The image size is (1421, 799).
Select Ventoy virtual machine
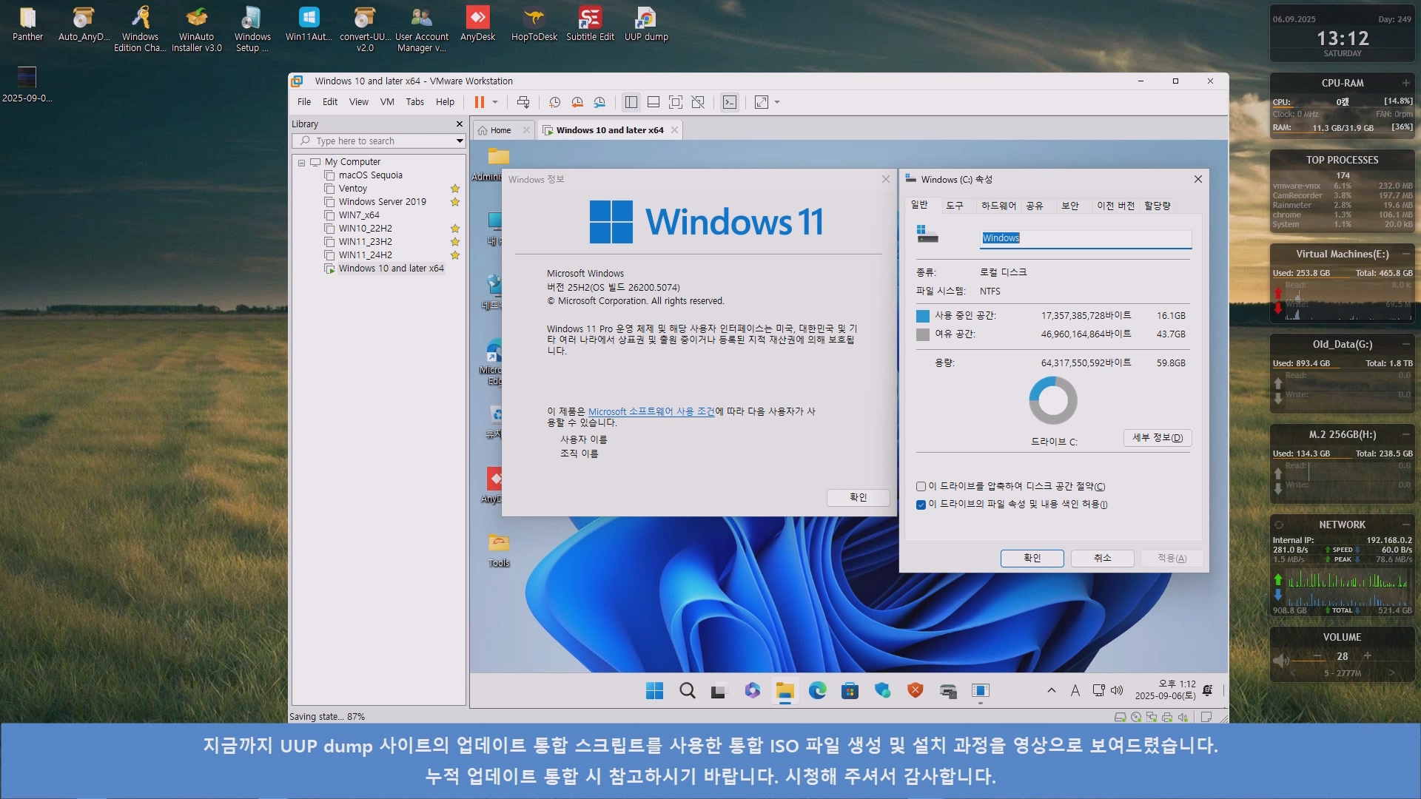[352, 189]
